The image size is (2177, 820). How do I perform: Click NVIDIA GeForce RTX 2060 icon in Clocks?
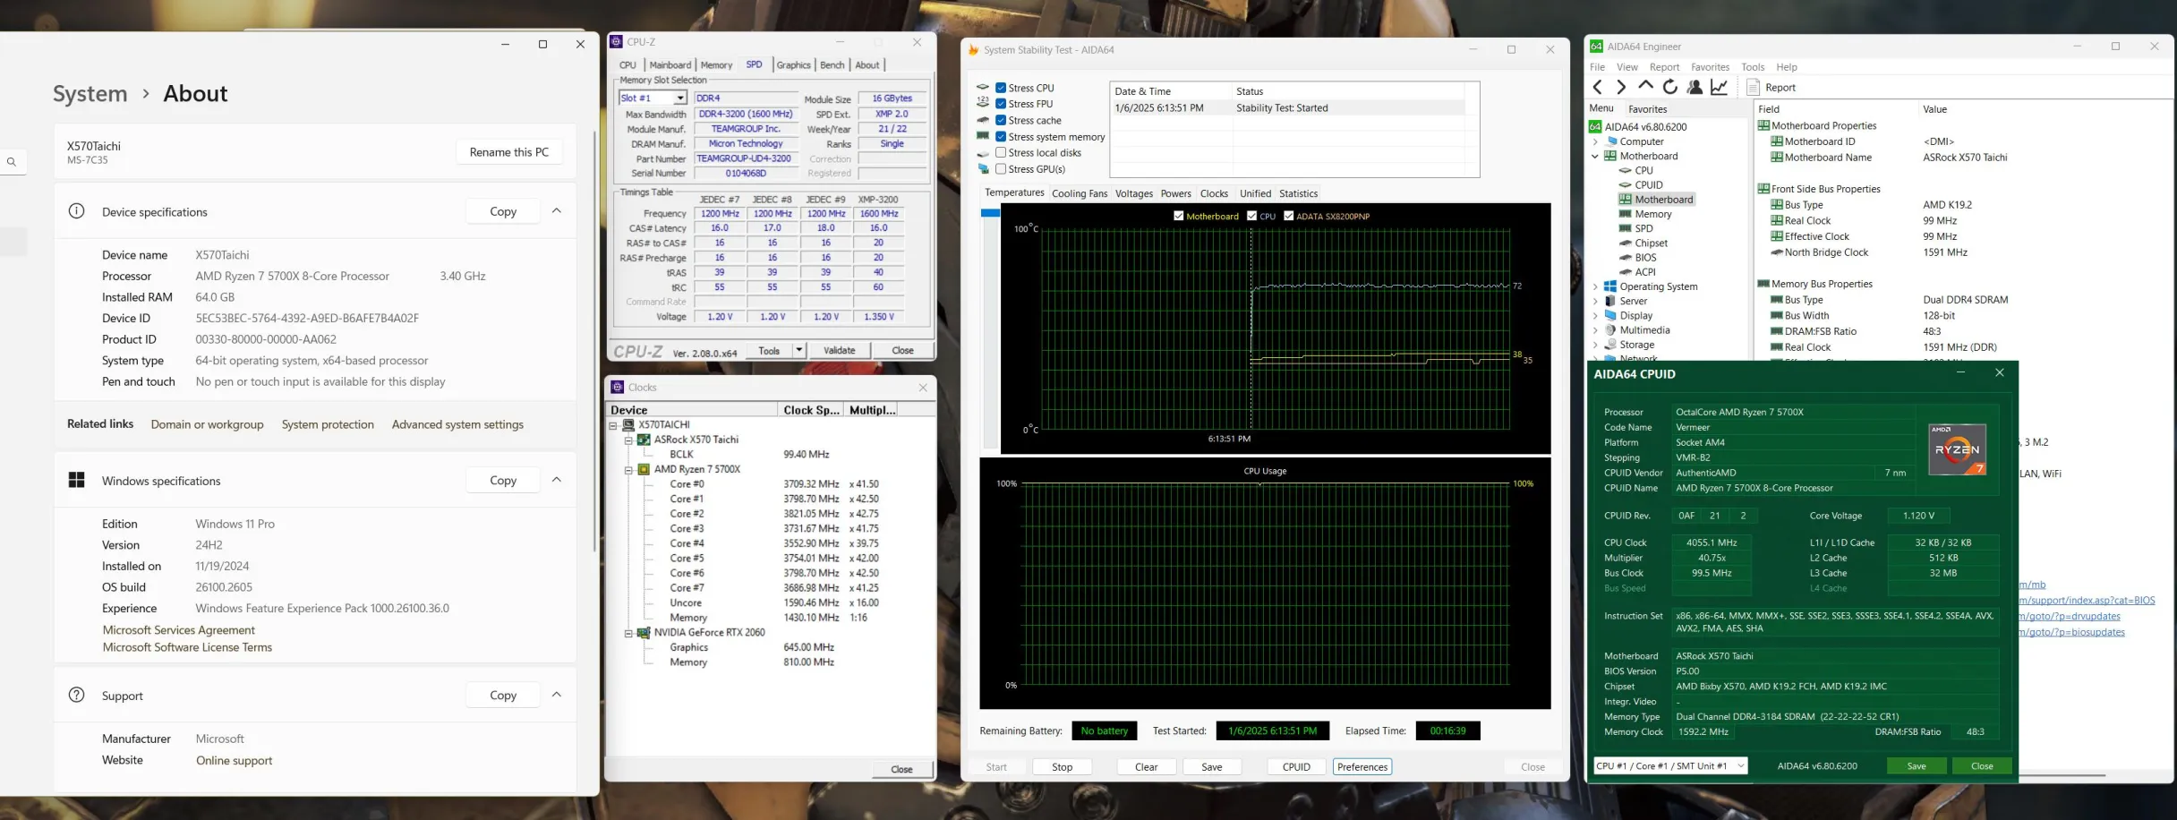644,633
